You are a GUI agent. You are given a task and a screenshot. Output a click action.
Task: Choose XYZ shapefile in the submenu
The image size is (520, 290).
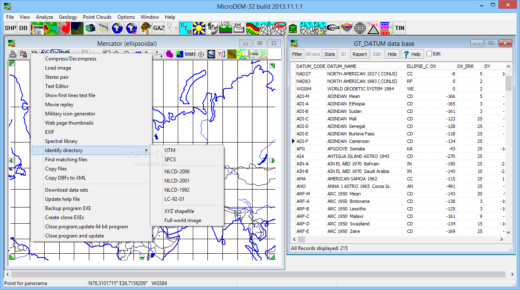coord(187,211)
